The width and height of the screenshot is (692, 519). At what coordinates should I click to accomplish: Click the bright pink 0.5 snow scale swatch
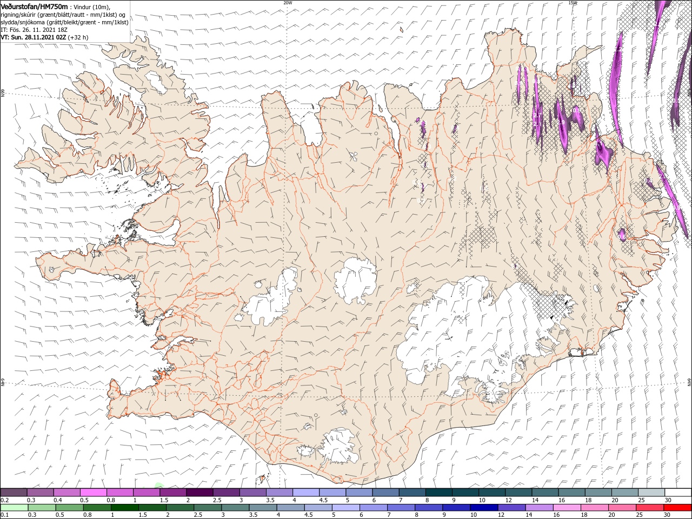coord(93,492)
